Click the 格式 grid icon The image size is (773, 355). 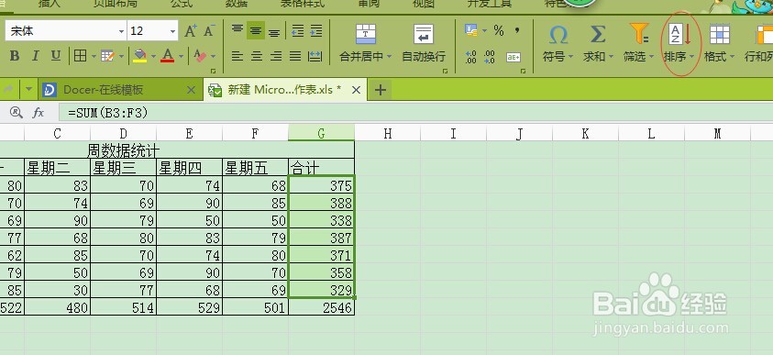click(720, 35)
